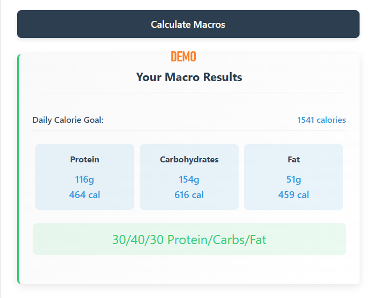Open the Carbohydrates macro card
Viewport: 374px width, 298px height.
(189, 177)
